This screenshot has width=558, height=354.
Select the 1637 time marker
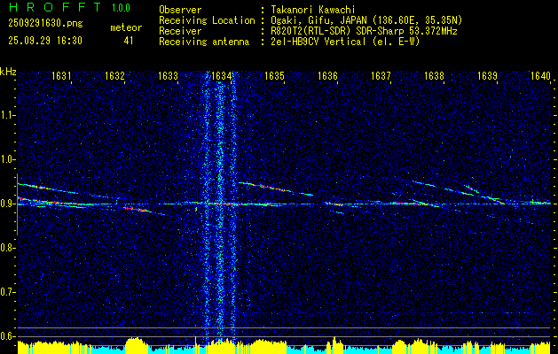click(x=381, y=76)
